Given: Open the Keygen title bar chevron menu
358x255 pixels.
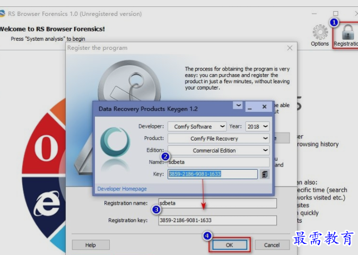Looking at the screenshot, I should click(x=238, y=105).
